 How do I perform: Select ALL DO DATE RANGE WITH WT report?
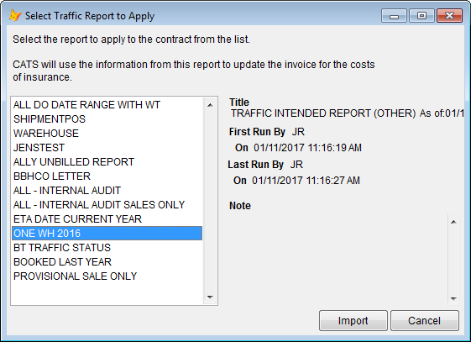[x=107, y=105]
